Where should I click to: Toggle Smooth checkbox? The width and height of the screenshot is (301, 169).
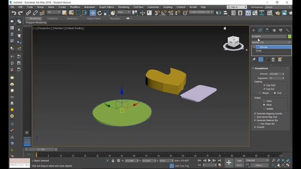pos(255,127)
